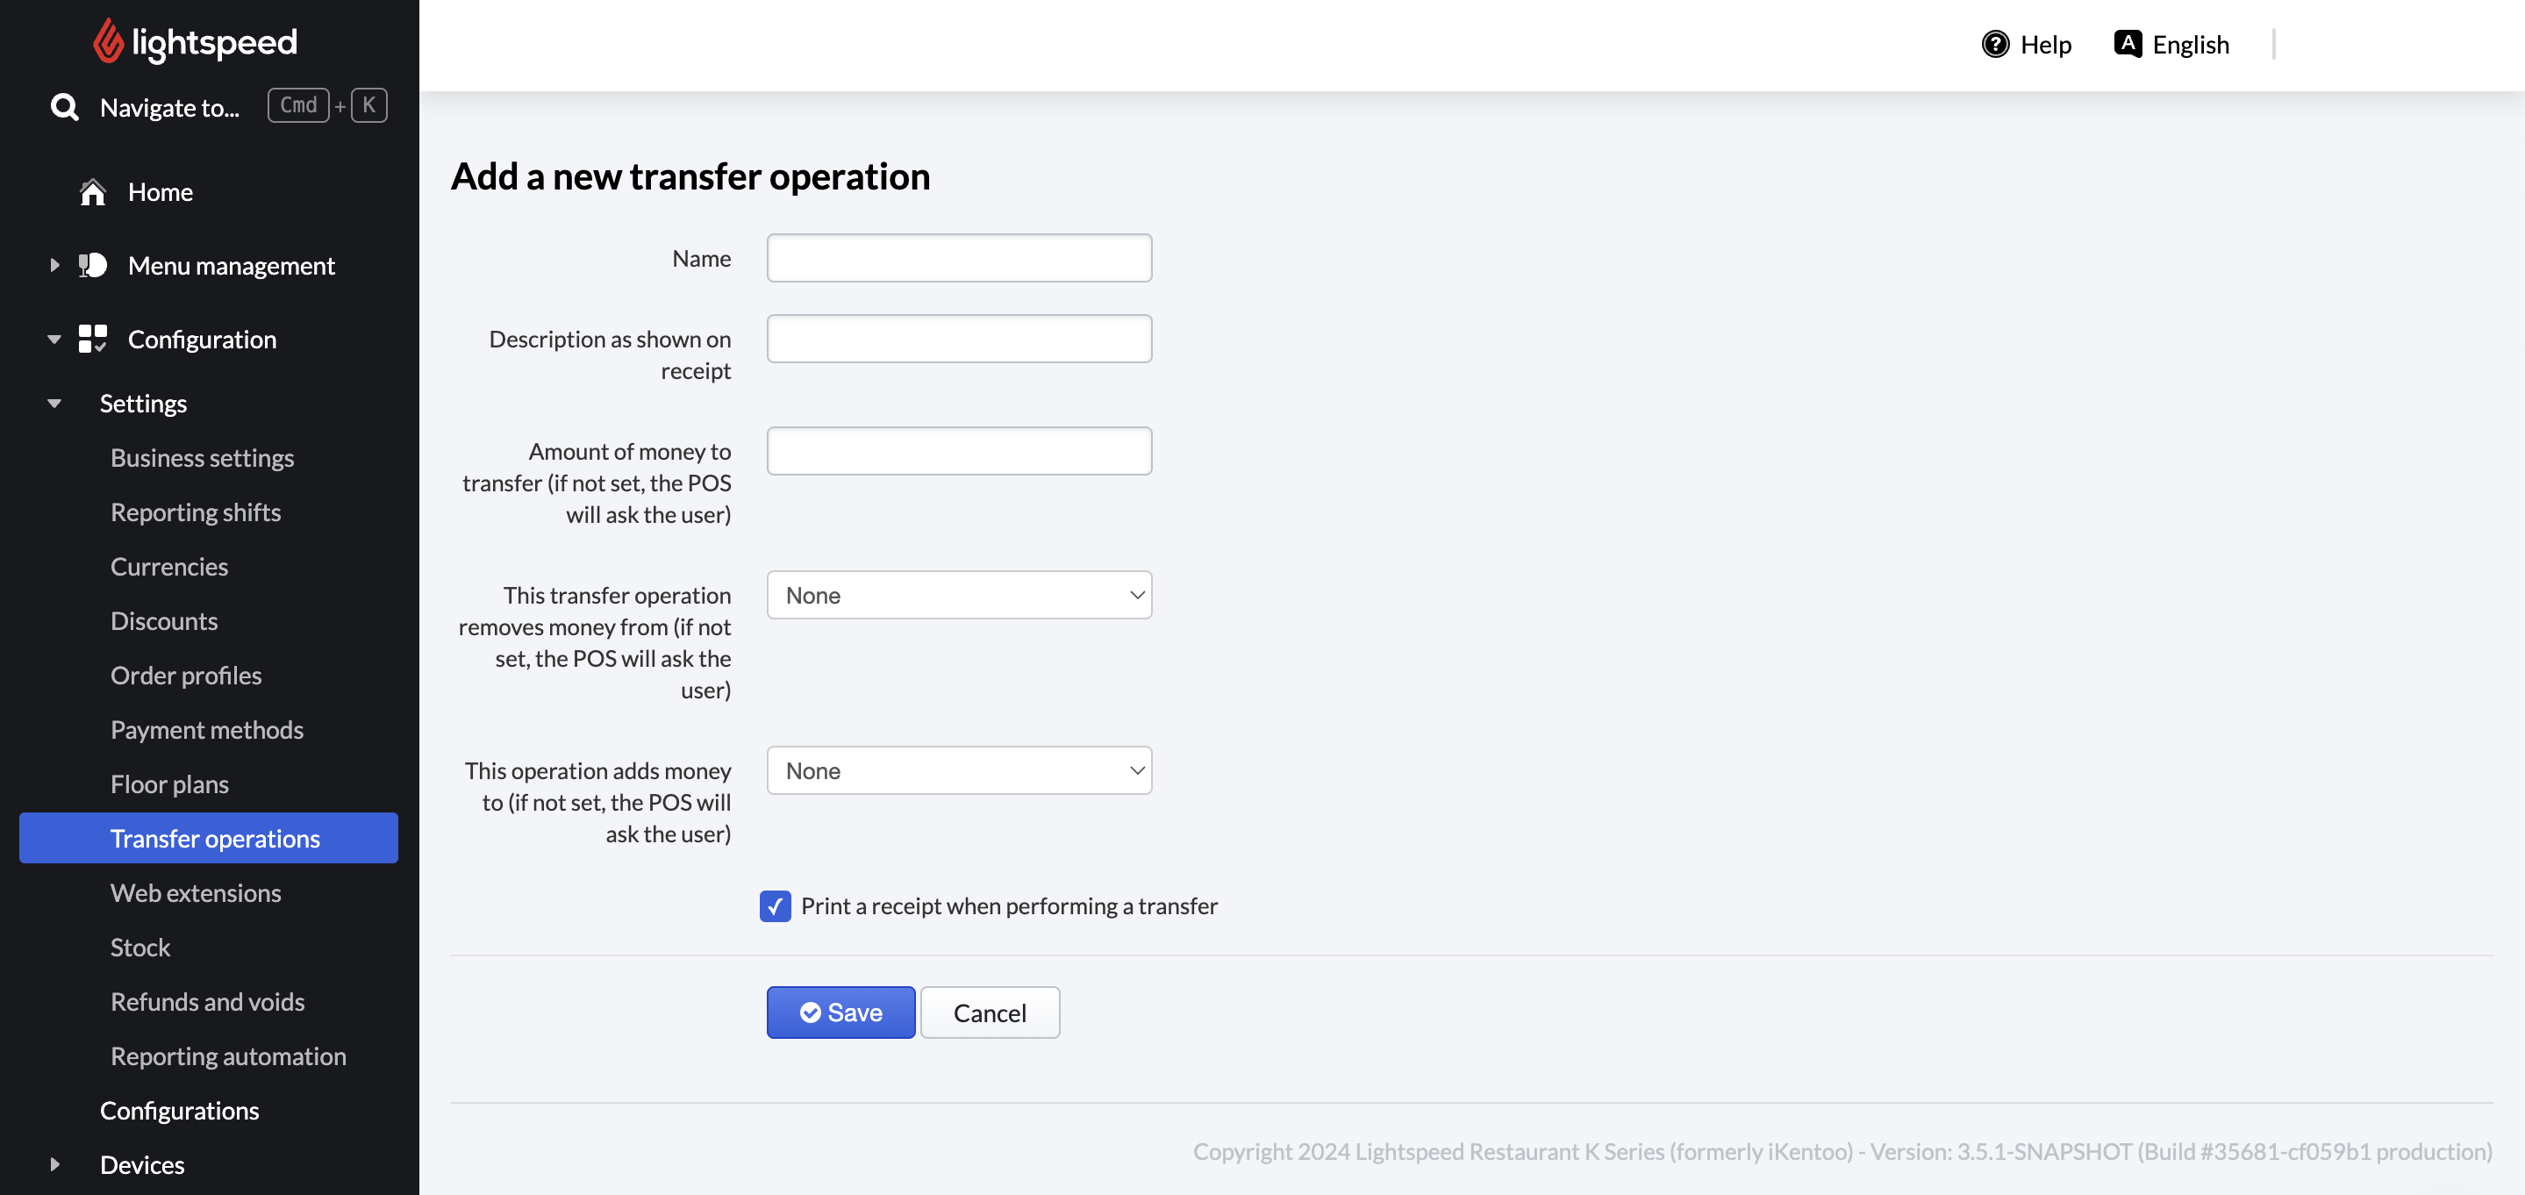Screen dimensions: 2525x1195
Task: Uncheck Print a receipt when performing transfer
Action: click(x=776, y=905)
